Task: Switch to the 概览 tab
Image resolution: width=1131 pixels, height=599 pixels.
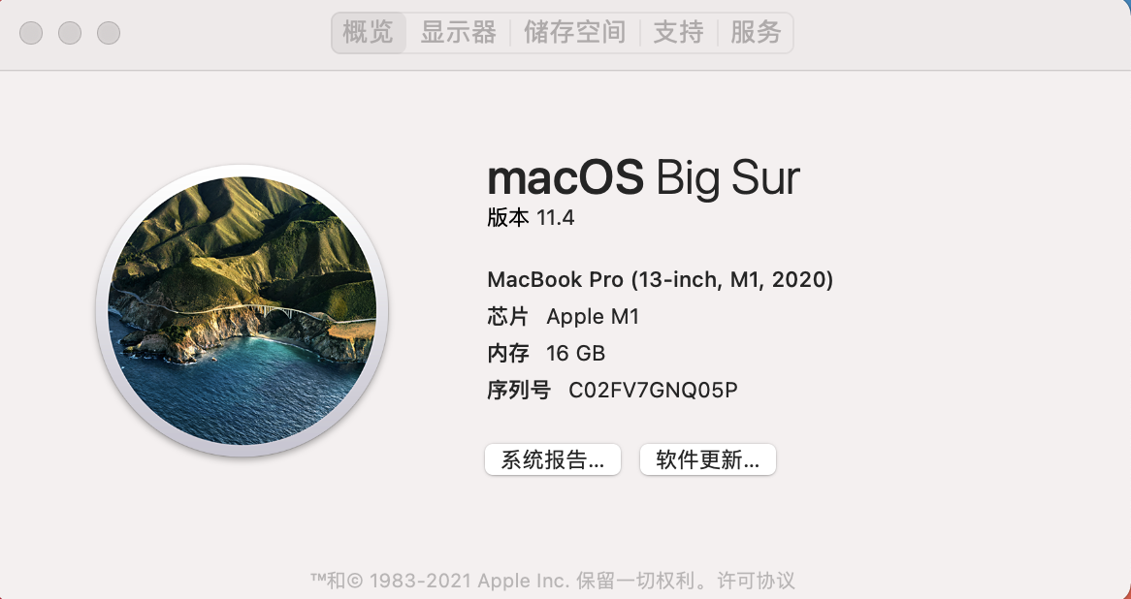Action: (369, 32)
